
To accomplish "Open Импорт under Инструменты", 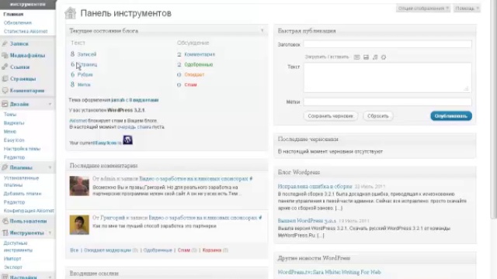I will point(12,258).
